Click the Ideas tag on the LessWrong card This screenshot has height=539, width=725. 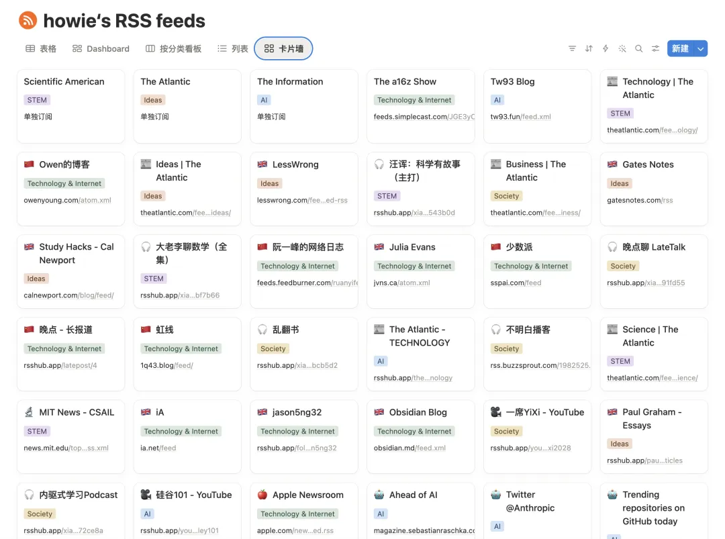pos(270,183)
